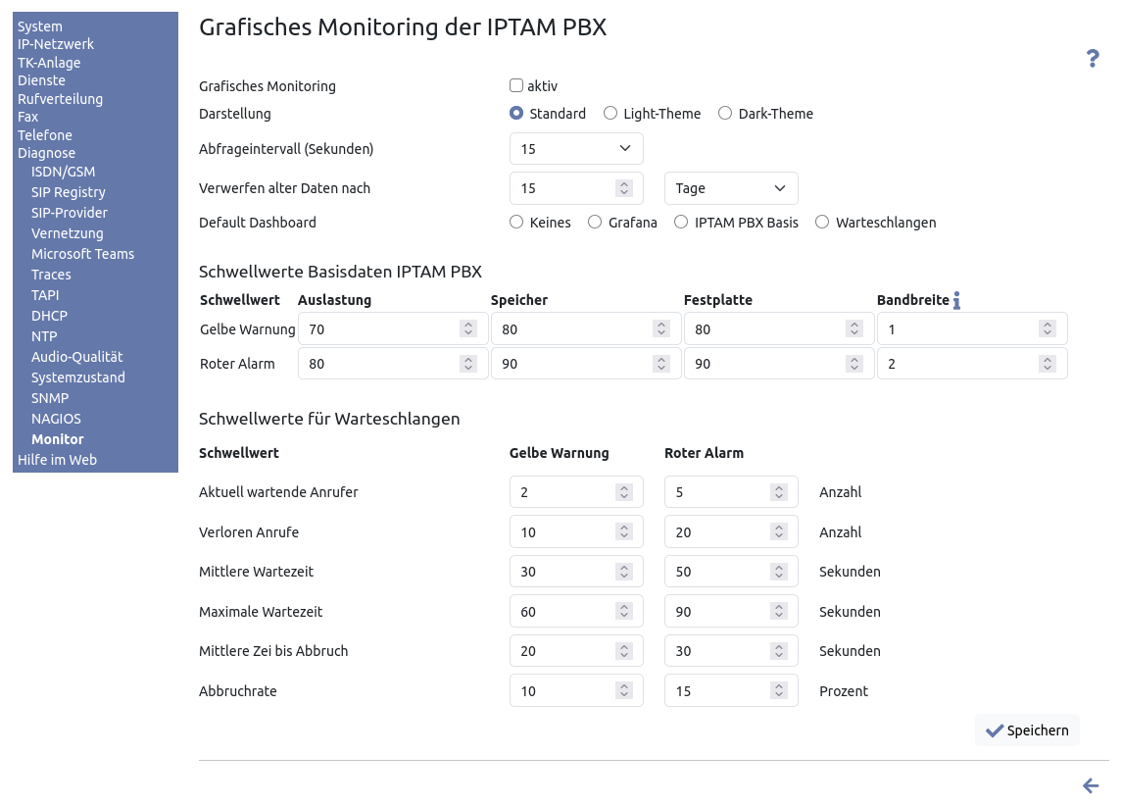The image size is (1122, 806).
Task: Open SIP Registry in Diagnose menu
Action: pyautogui.click(x=68, y=192)
